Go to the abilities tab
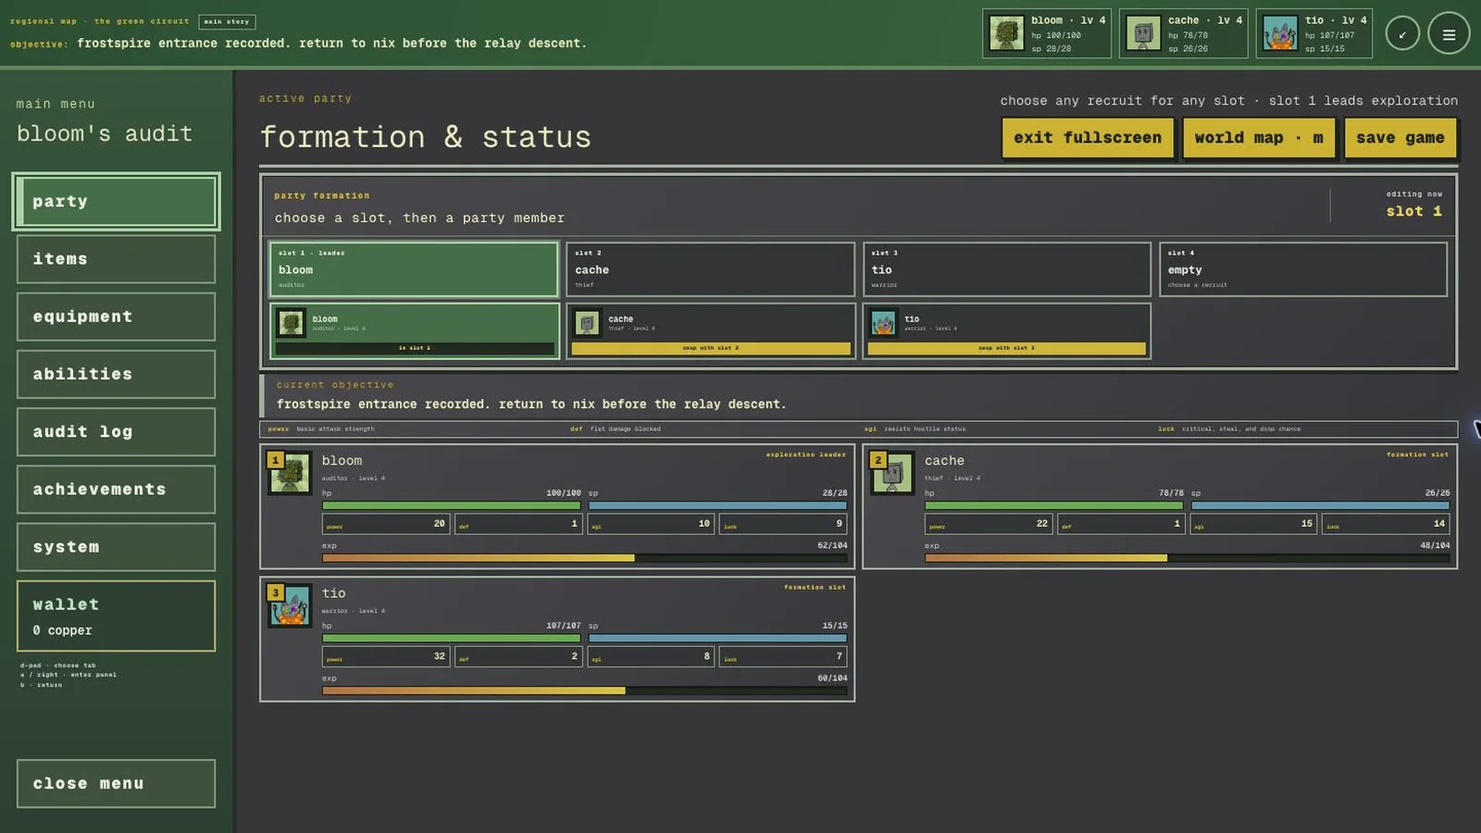 point(116,374)
